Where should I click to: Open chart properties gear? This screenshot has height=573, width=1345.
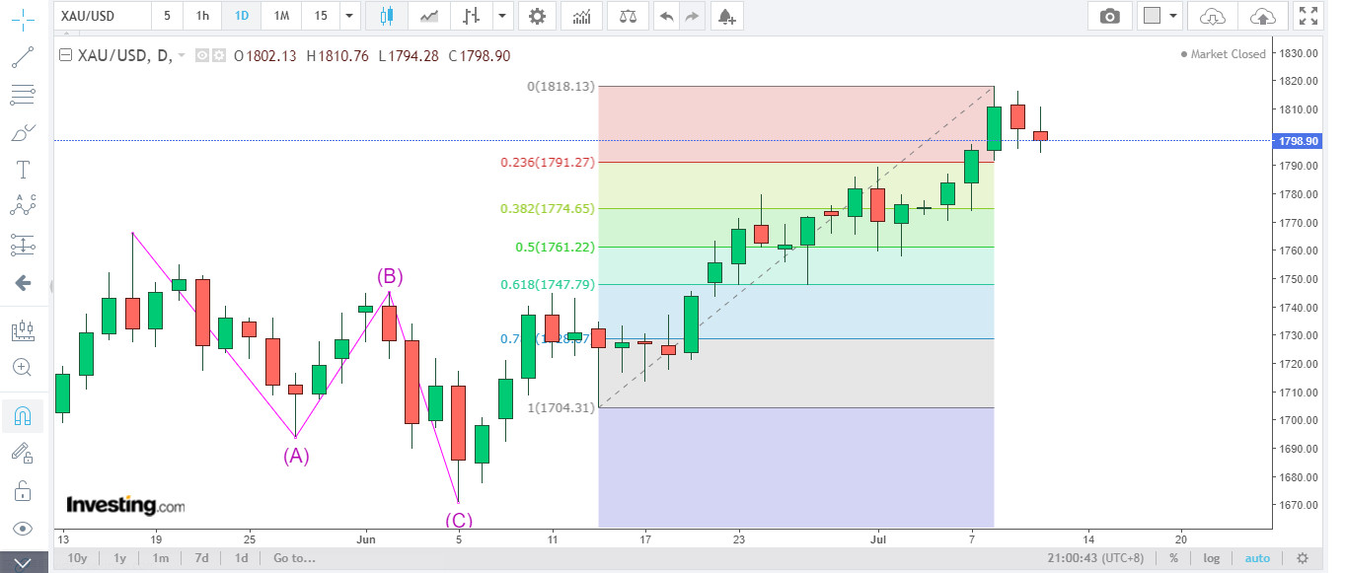(537, 16)
